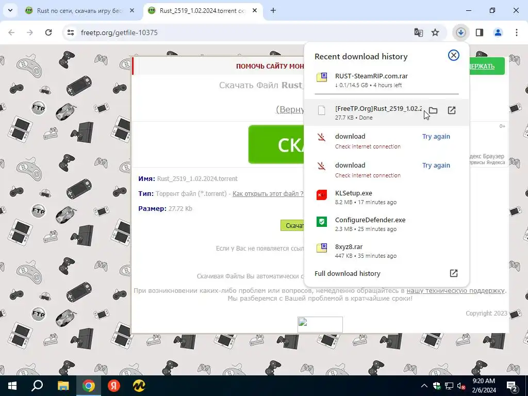This screenshot has height=396, width=528.
Task: Open File Explorer from taskbar
Action: coord(63,386)
